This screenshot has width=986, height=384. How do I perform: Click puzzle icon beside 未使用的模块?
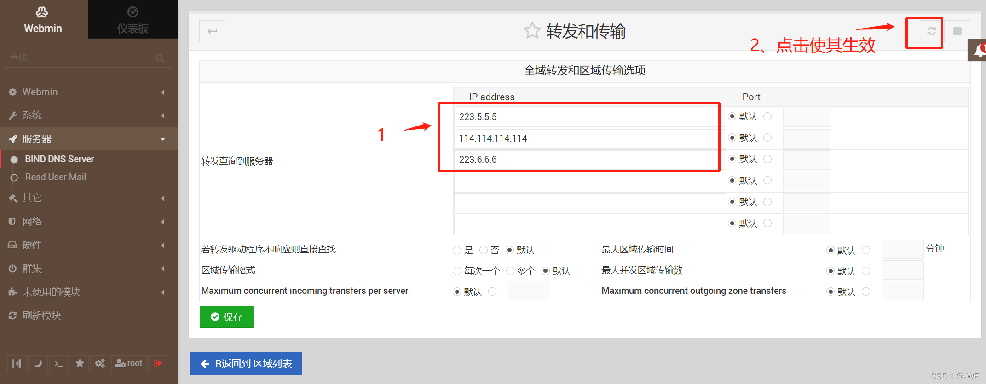click(13, 292)
